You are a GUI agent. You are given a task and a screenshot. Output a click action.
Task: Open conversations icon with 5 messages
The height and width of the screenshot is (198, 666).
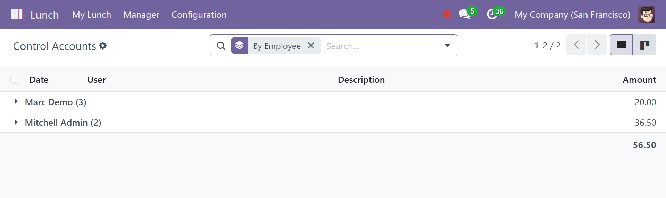pos(465,14)
